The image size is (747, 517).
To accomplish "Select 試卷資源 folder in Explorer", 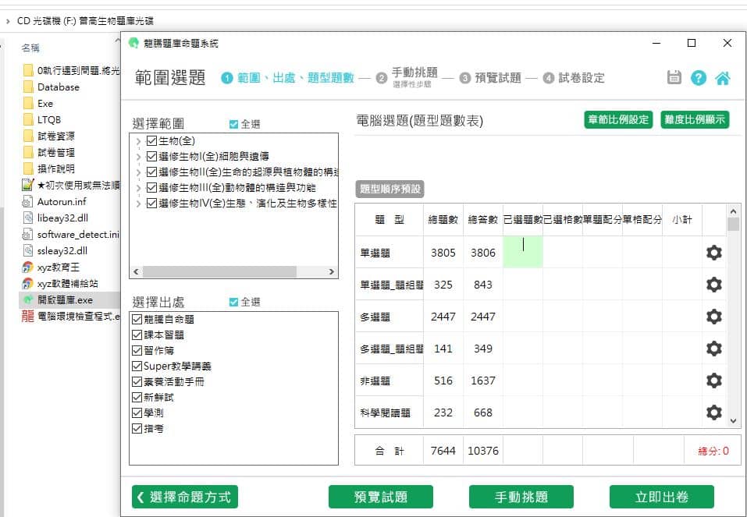I will (x=49, y=136).
